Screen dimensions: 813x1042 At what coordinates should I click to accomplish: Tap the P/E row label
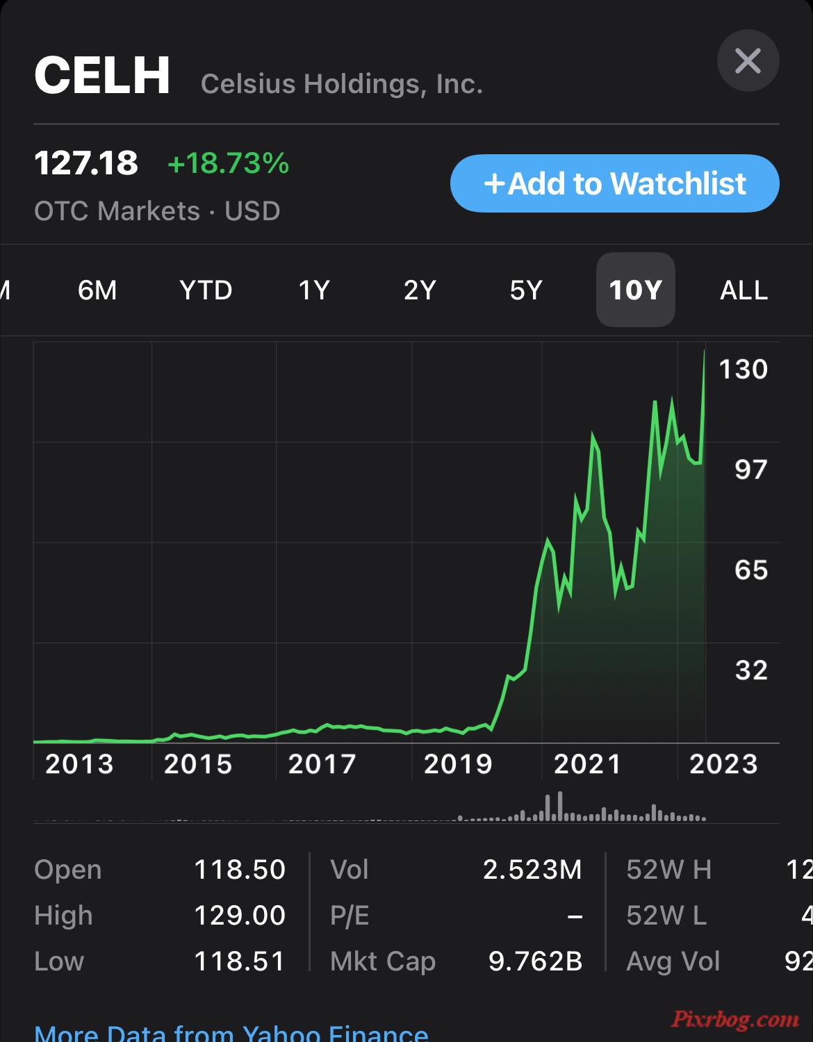[x=350, y=916]
